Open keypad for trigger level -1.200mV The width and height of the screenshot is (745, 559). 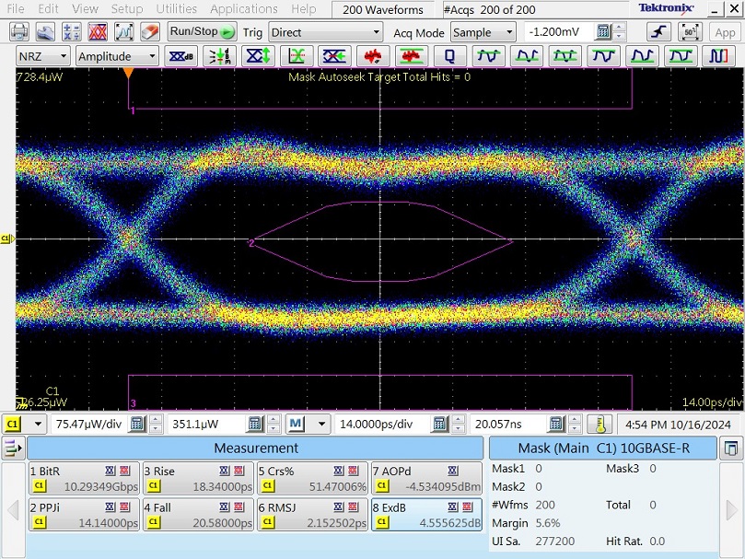604,31
